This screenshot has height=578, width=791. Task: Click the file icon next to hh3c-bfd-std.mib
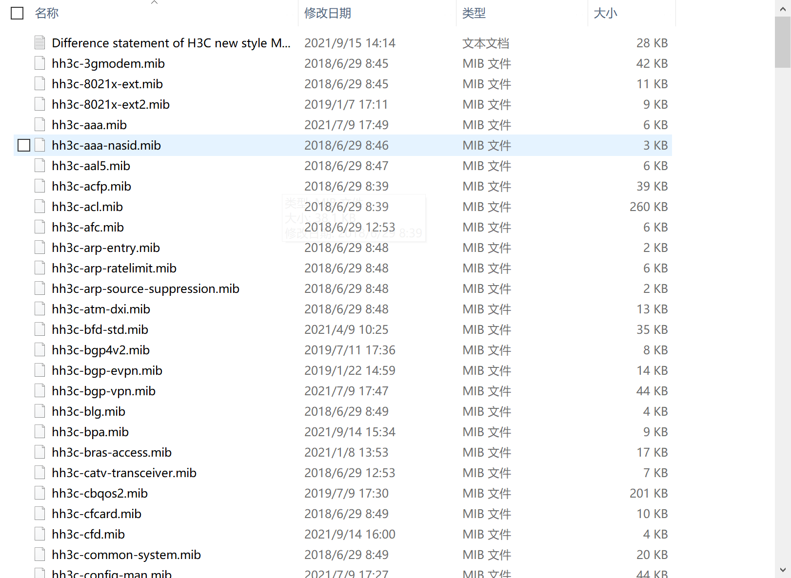(40, 329)
